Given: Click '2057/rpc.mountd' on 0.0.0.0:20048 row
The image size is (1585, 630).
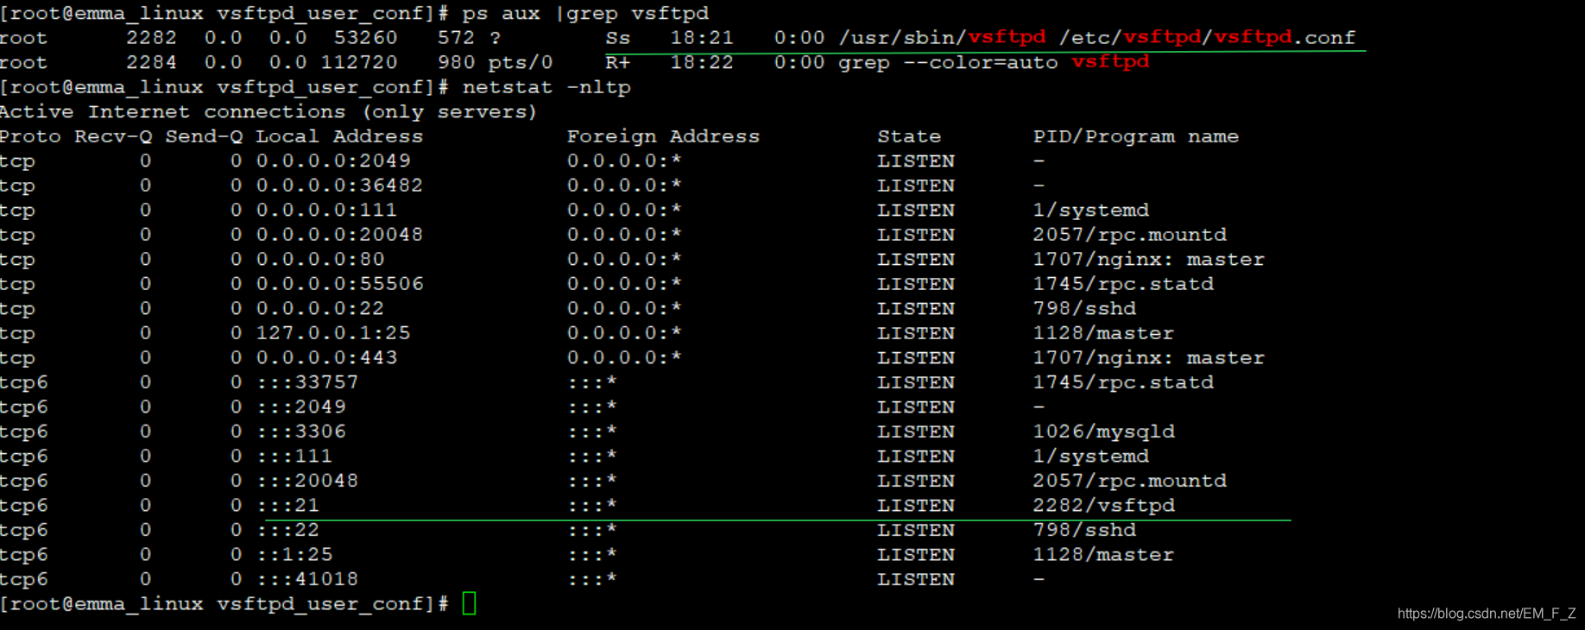Looking at the screenshot, I should (1129, 235).
